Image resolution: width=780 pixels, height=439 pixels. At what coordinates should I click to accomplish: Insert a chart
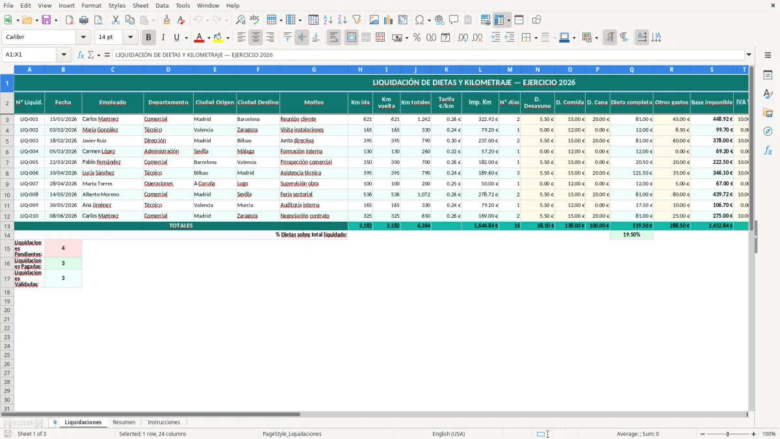389,20
